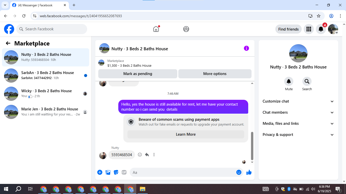
Task: Expand the Chat members section
Action: 298,112
